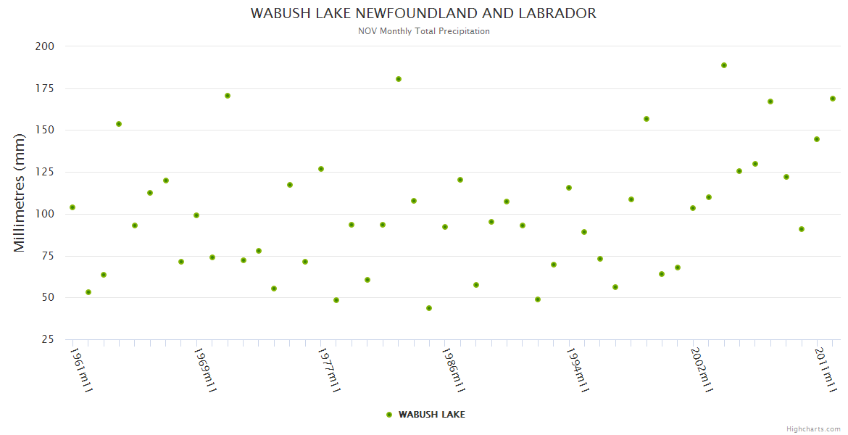Click the rightmost data point of the series
The width and height of the screenshot is (848, 435).
833,99
